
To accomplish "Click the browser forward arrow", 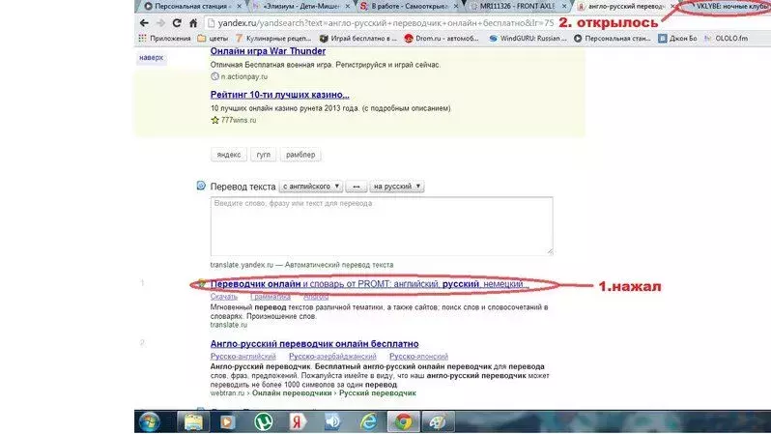I will click(x=160, y=22).
